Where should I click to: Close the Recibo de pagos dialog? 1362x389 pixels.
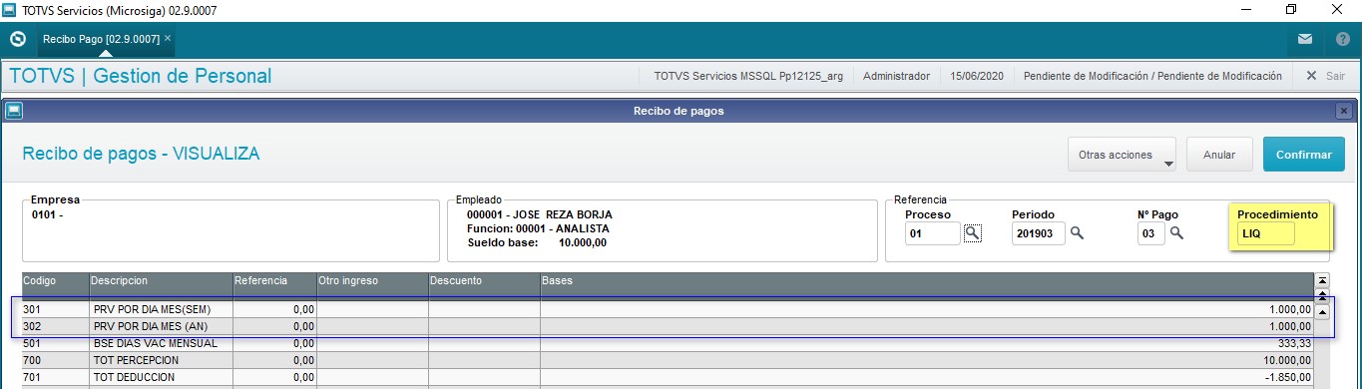click(1343, 111)
